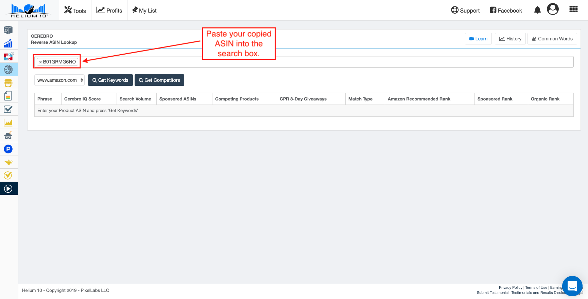Click the dark play button sidebar icon
This screenshot has width=588, height=299.
pyautogui.click(x=8, y=189)
